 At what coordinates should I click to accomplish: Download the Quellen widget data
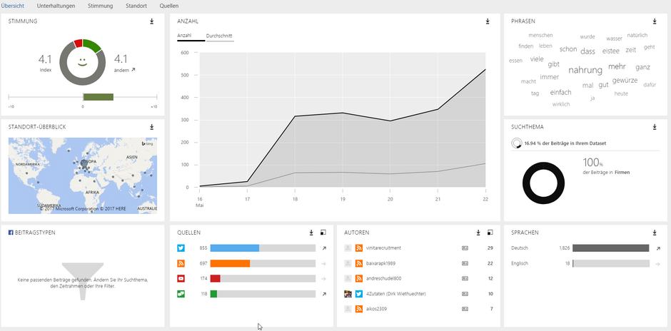[311, 233]
